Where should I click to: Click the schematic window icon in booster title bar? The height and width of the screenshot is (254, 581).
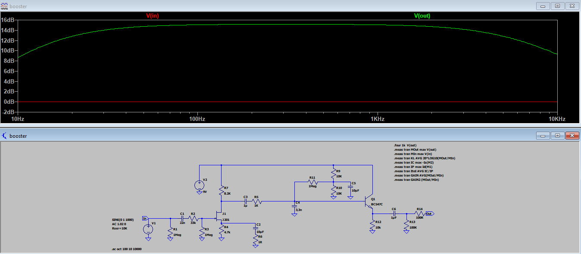coord(4,136)
